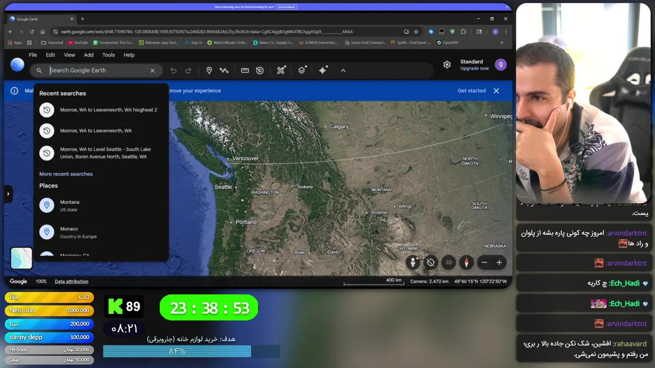
Task: Toggle the 3D view button
Action: (448, 263)
